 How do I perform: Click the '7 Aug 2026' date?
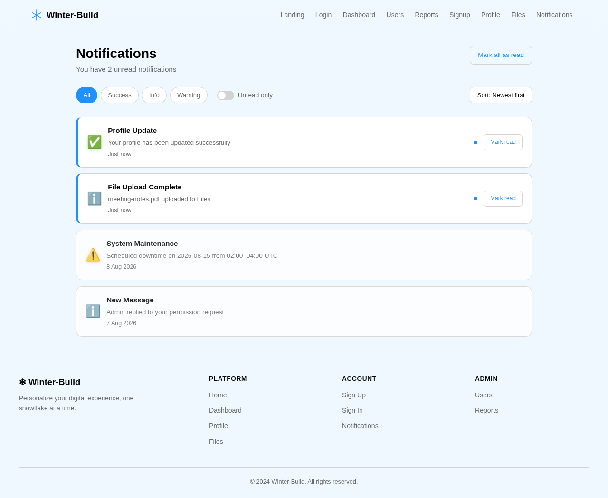point(122,323)
